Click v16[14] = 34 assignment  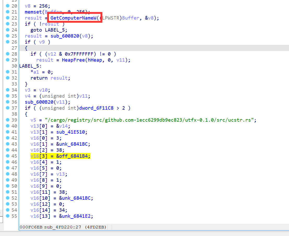pyautogui.click(x=49, y=210)
